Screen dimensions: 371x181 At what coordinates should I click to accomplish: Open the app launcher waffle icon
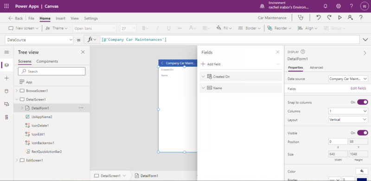[x=6, y=6]
